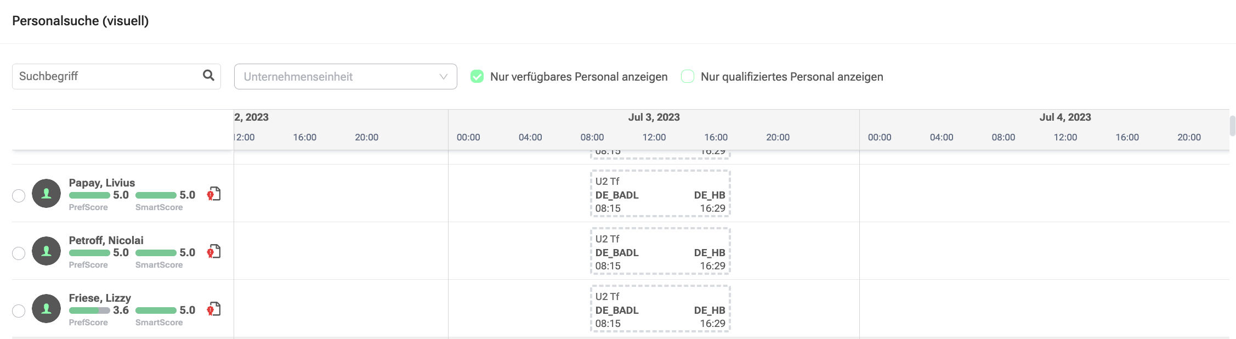Click the Unternehmenseinheit dropdown chevron arrow
1236x339 pixels.
(444, 77)
